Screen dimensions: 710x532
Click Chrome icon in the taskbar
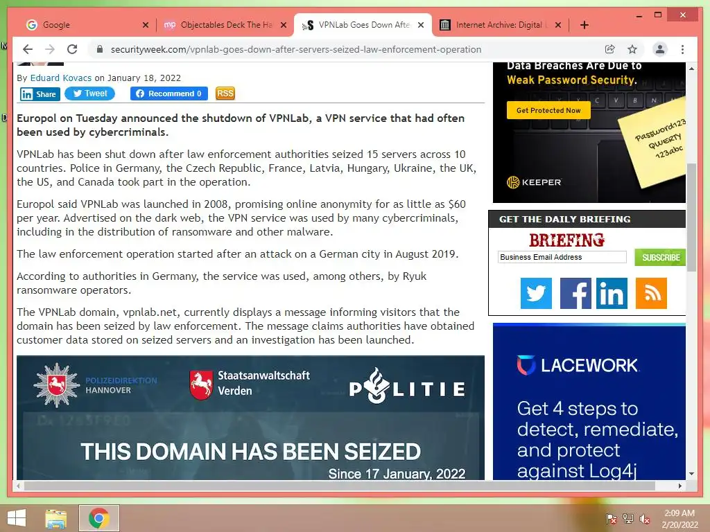tap(98, 518)
